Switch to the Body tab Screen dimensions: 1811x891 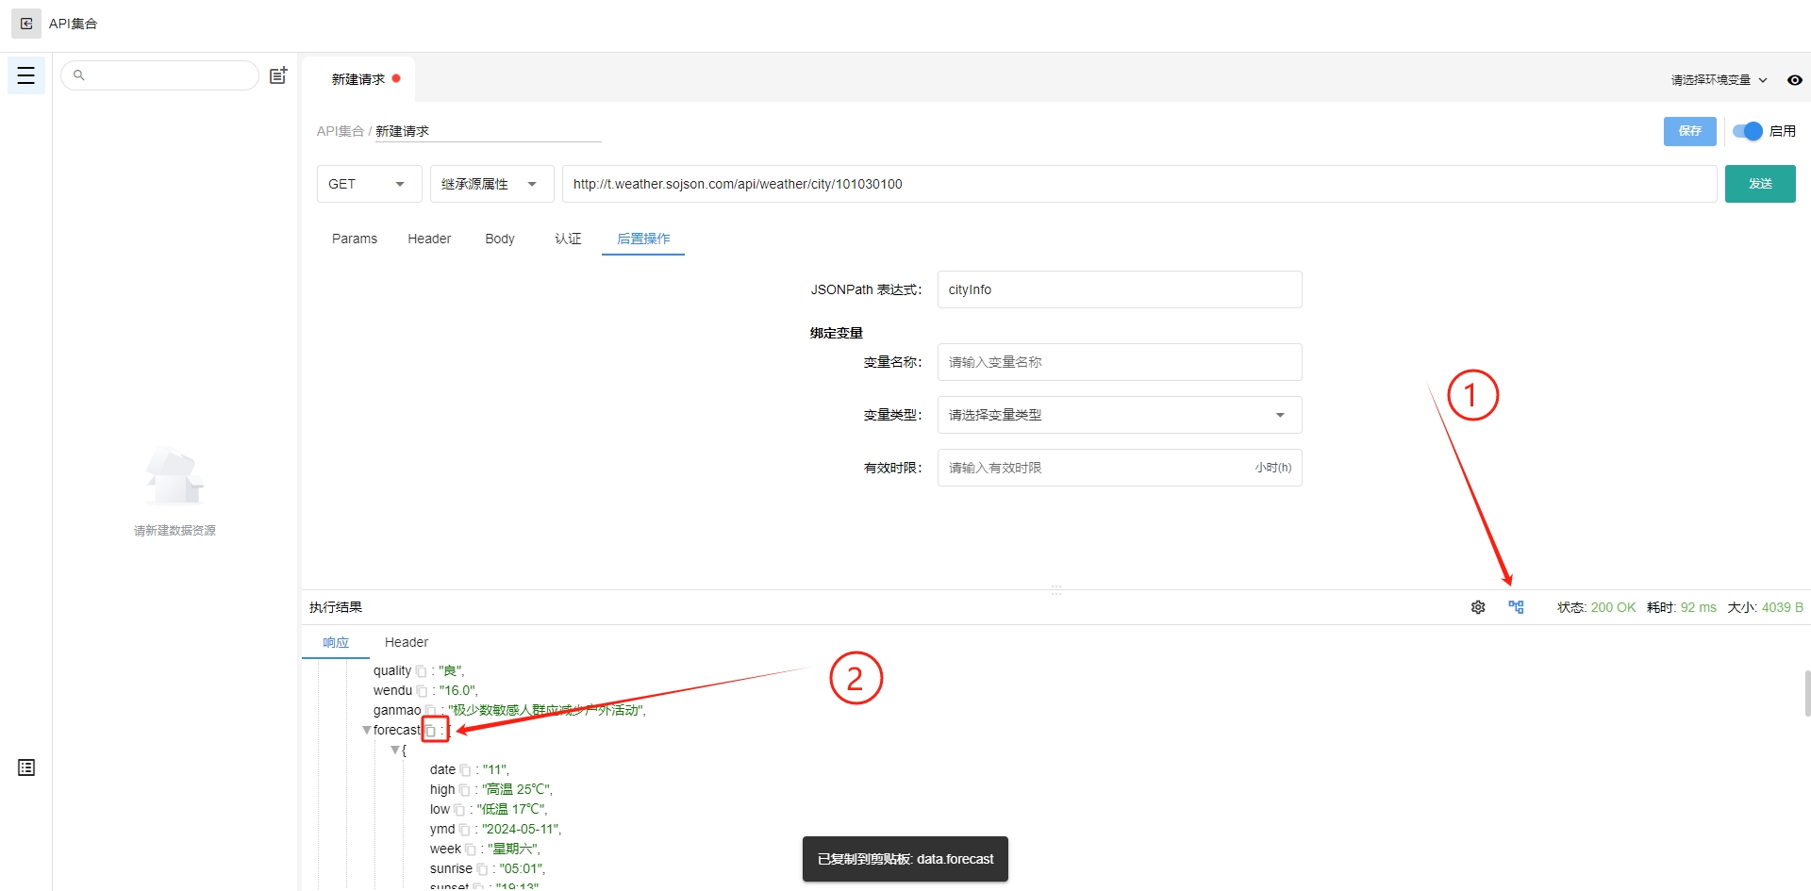(x=500, y=239)
